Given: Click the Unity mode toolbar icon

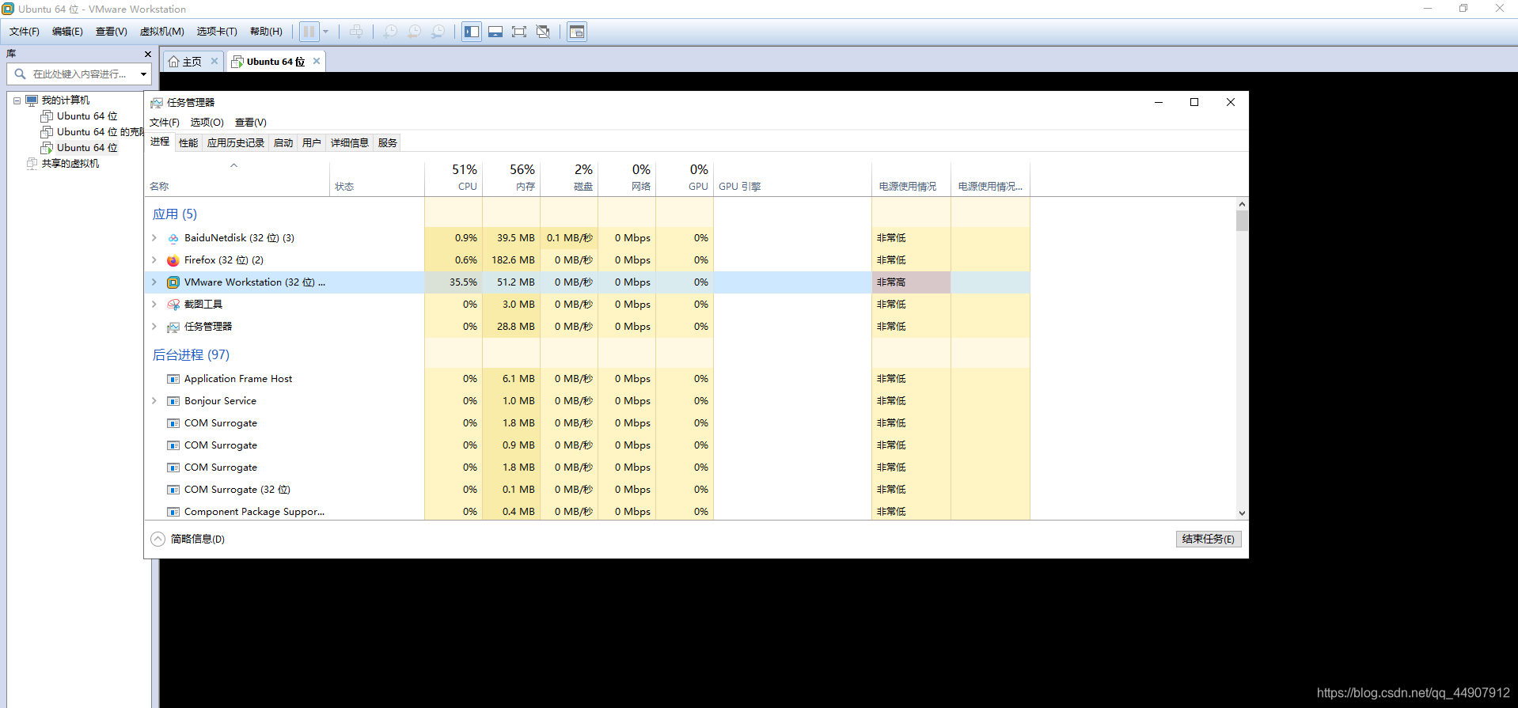Looking at the screenshot, I should click(543, 32).
